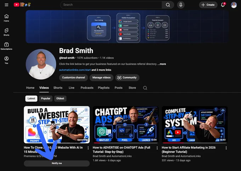
Task: Click '107K subscribers' text
Action: click(x=87, y=58)
